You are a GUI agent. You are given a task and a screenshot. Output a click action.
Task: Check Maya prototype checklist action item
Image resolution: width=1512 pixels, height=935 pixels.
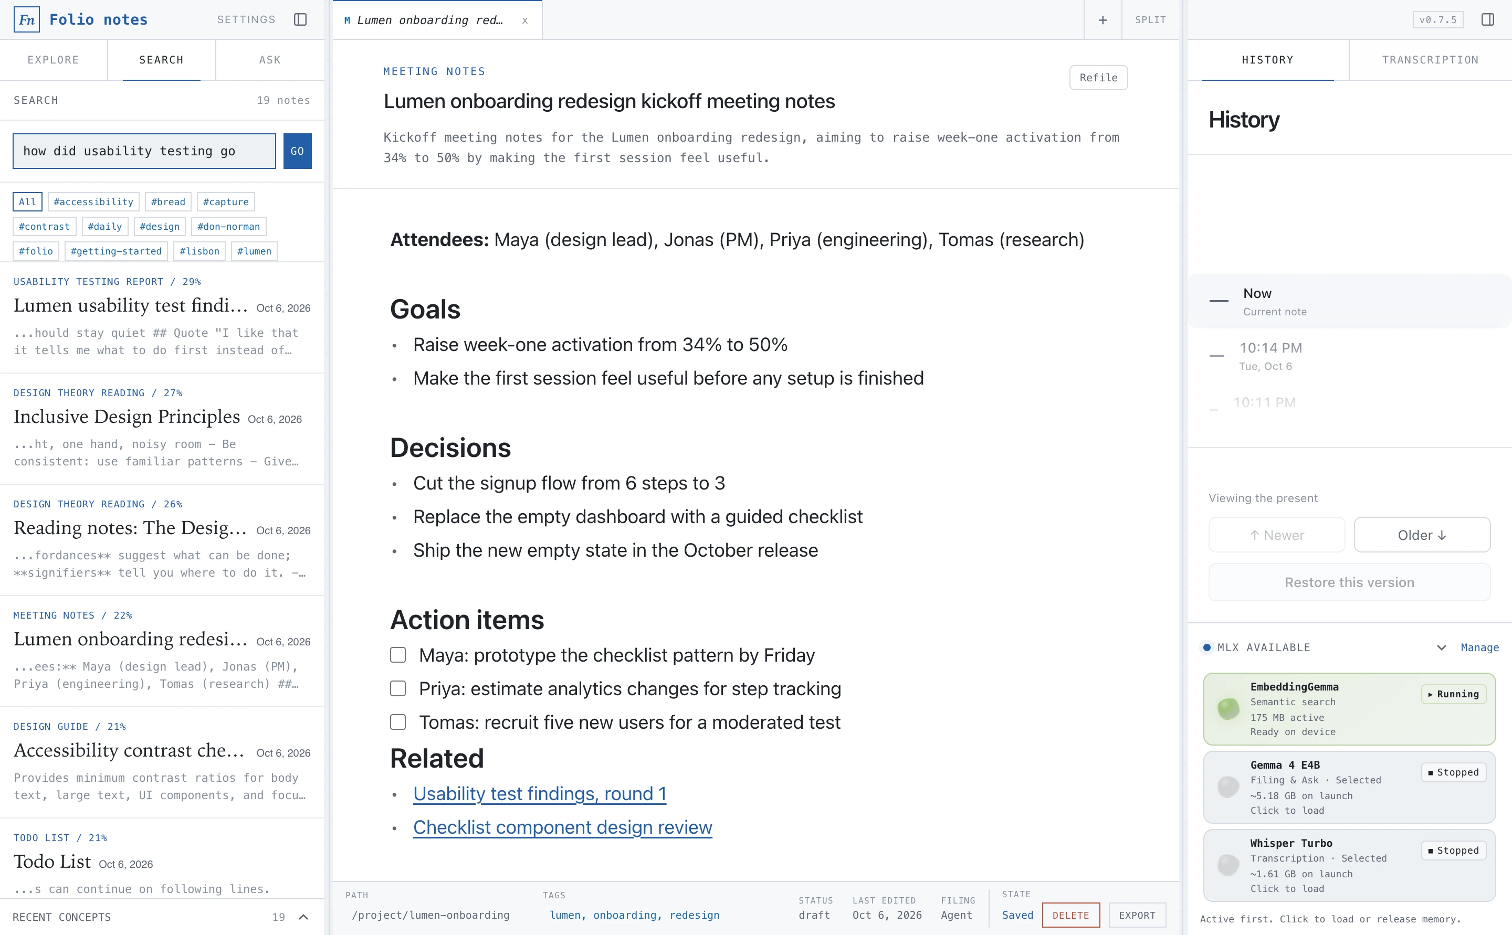[398, 655]
